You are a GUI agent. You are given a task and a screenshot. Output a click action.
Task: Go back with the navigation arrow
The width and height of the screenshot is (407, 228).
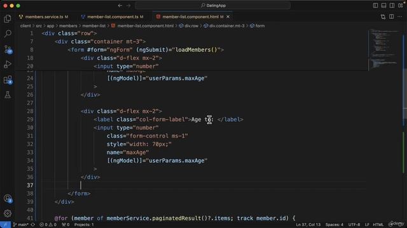tap(120, 6)
